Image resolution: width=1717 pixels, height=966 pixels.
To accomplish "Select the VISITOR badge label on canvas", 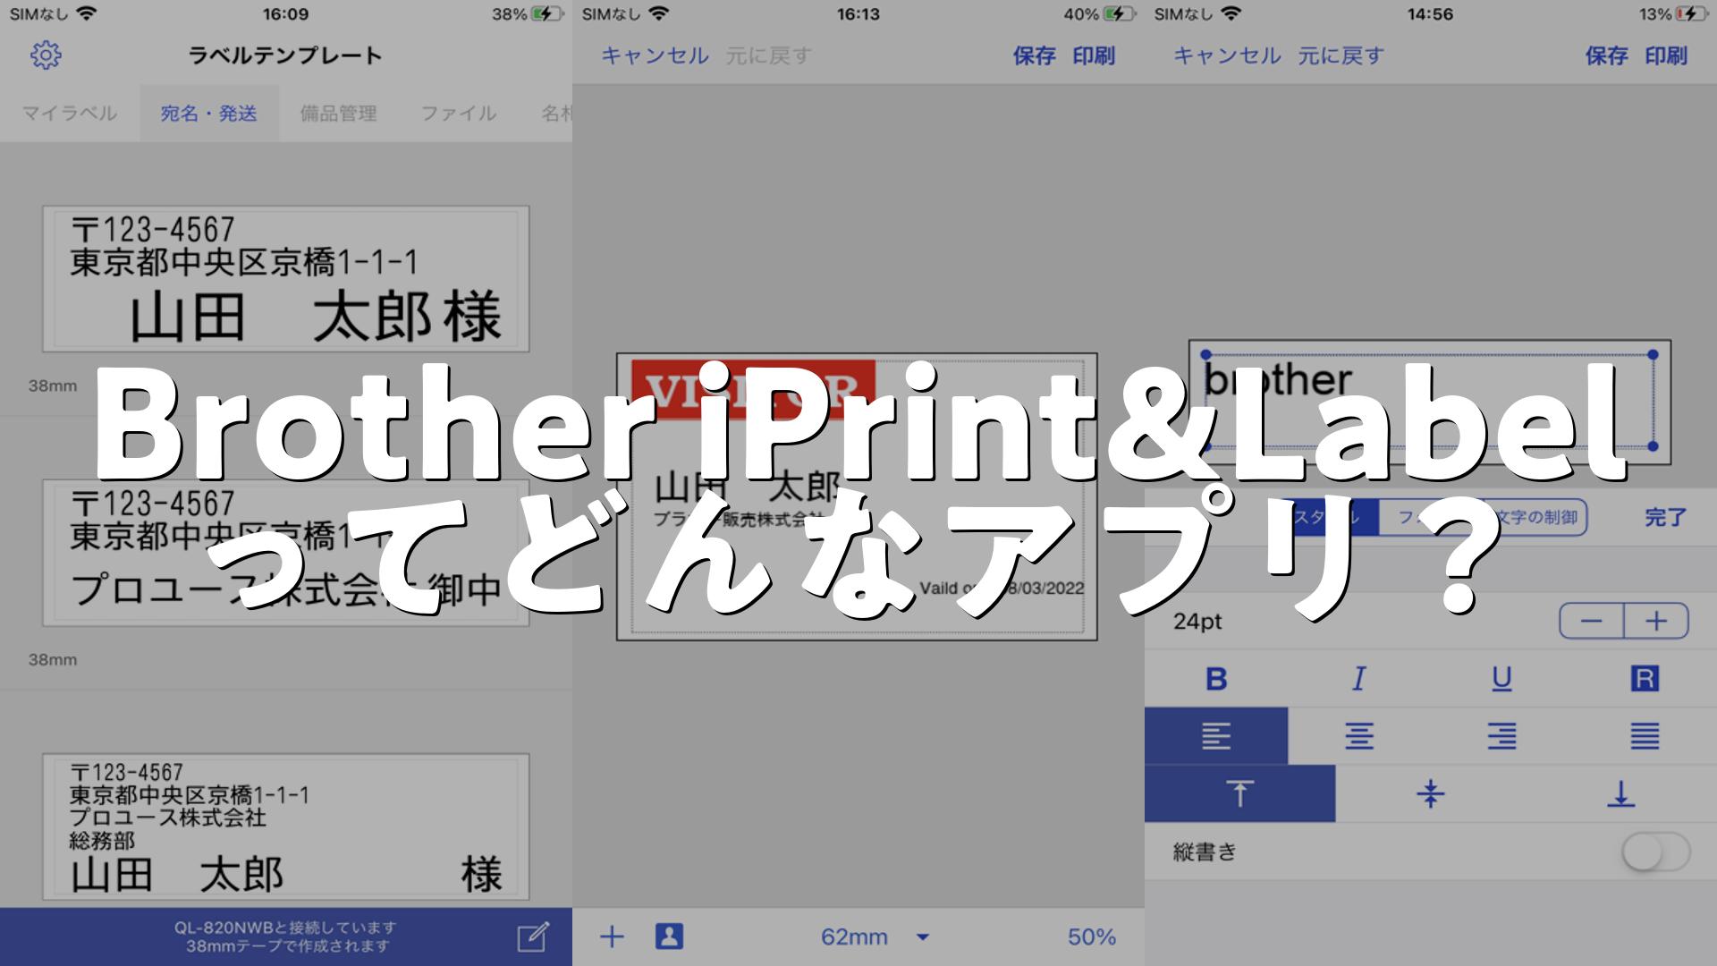I will coord(857,496).
